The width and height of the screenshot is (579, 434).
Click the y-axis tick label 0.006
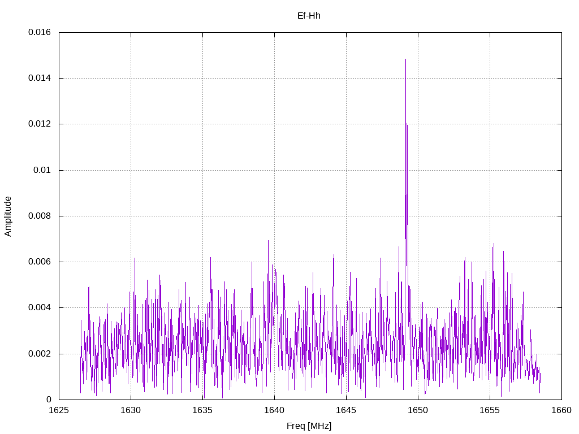point(40,262)
